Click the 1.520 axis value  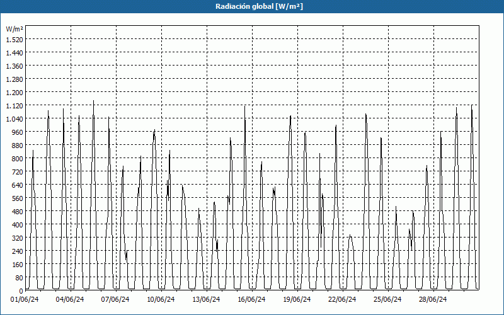click(x=14, y=39)
